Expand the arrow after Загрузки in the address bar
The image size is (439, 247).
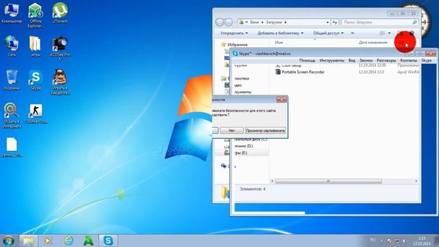(x=285, y=22)
